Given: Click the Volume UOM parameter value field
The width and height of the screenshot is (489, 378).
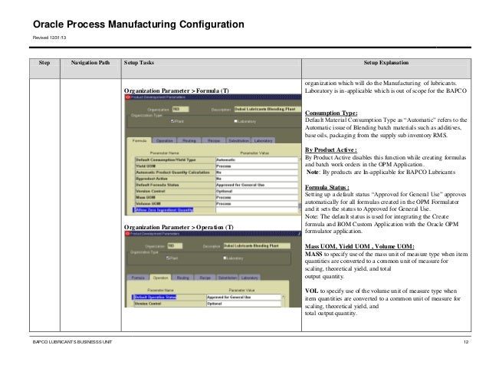Looking at the screenshot, I should pyautogui.click(x=257, y=204).
